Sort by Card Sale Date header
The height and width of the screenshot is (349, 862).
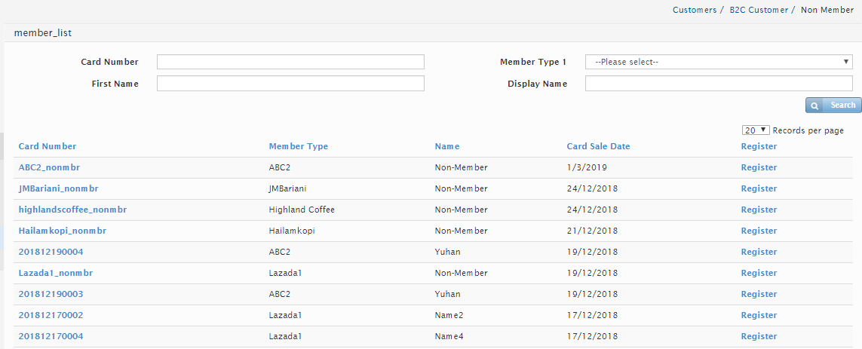[x=598, y=146]
